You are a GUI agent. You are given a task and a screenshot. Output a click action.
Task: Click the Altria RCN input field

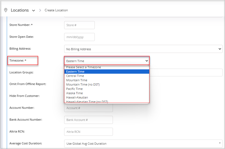(x=88, y=132)
